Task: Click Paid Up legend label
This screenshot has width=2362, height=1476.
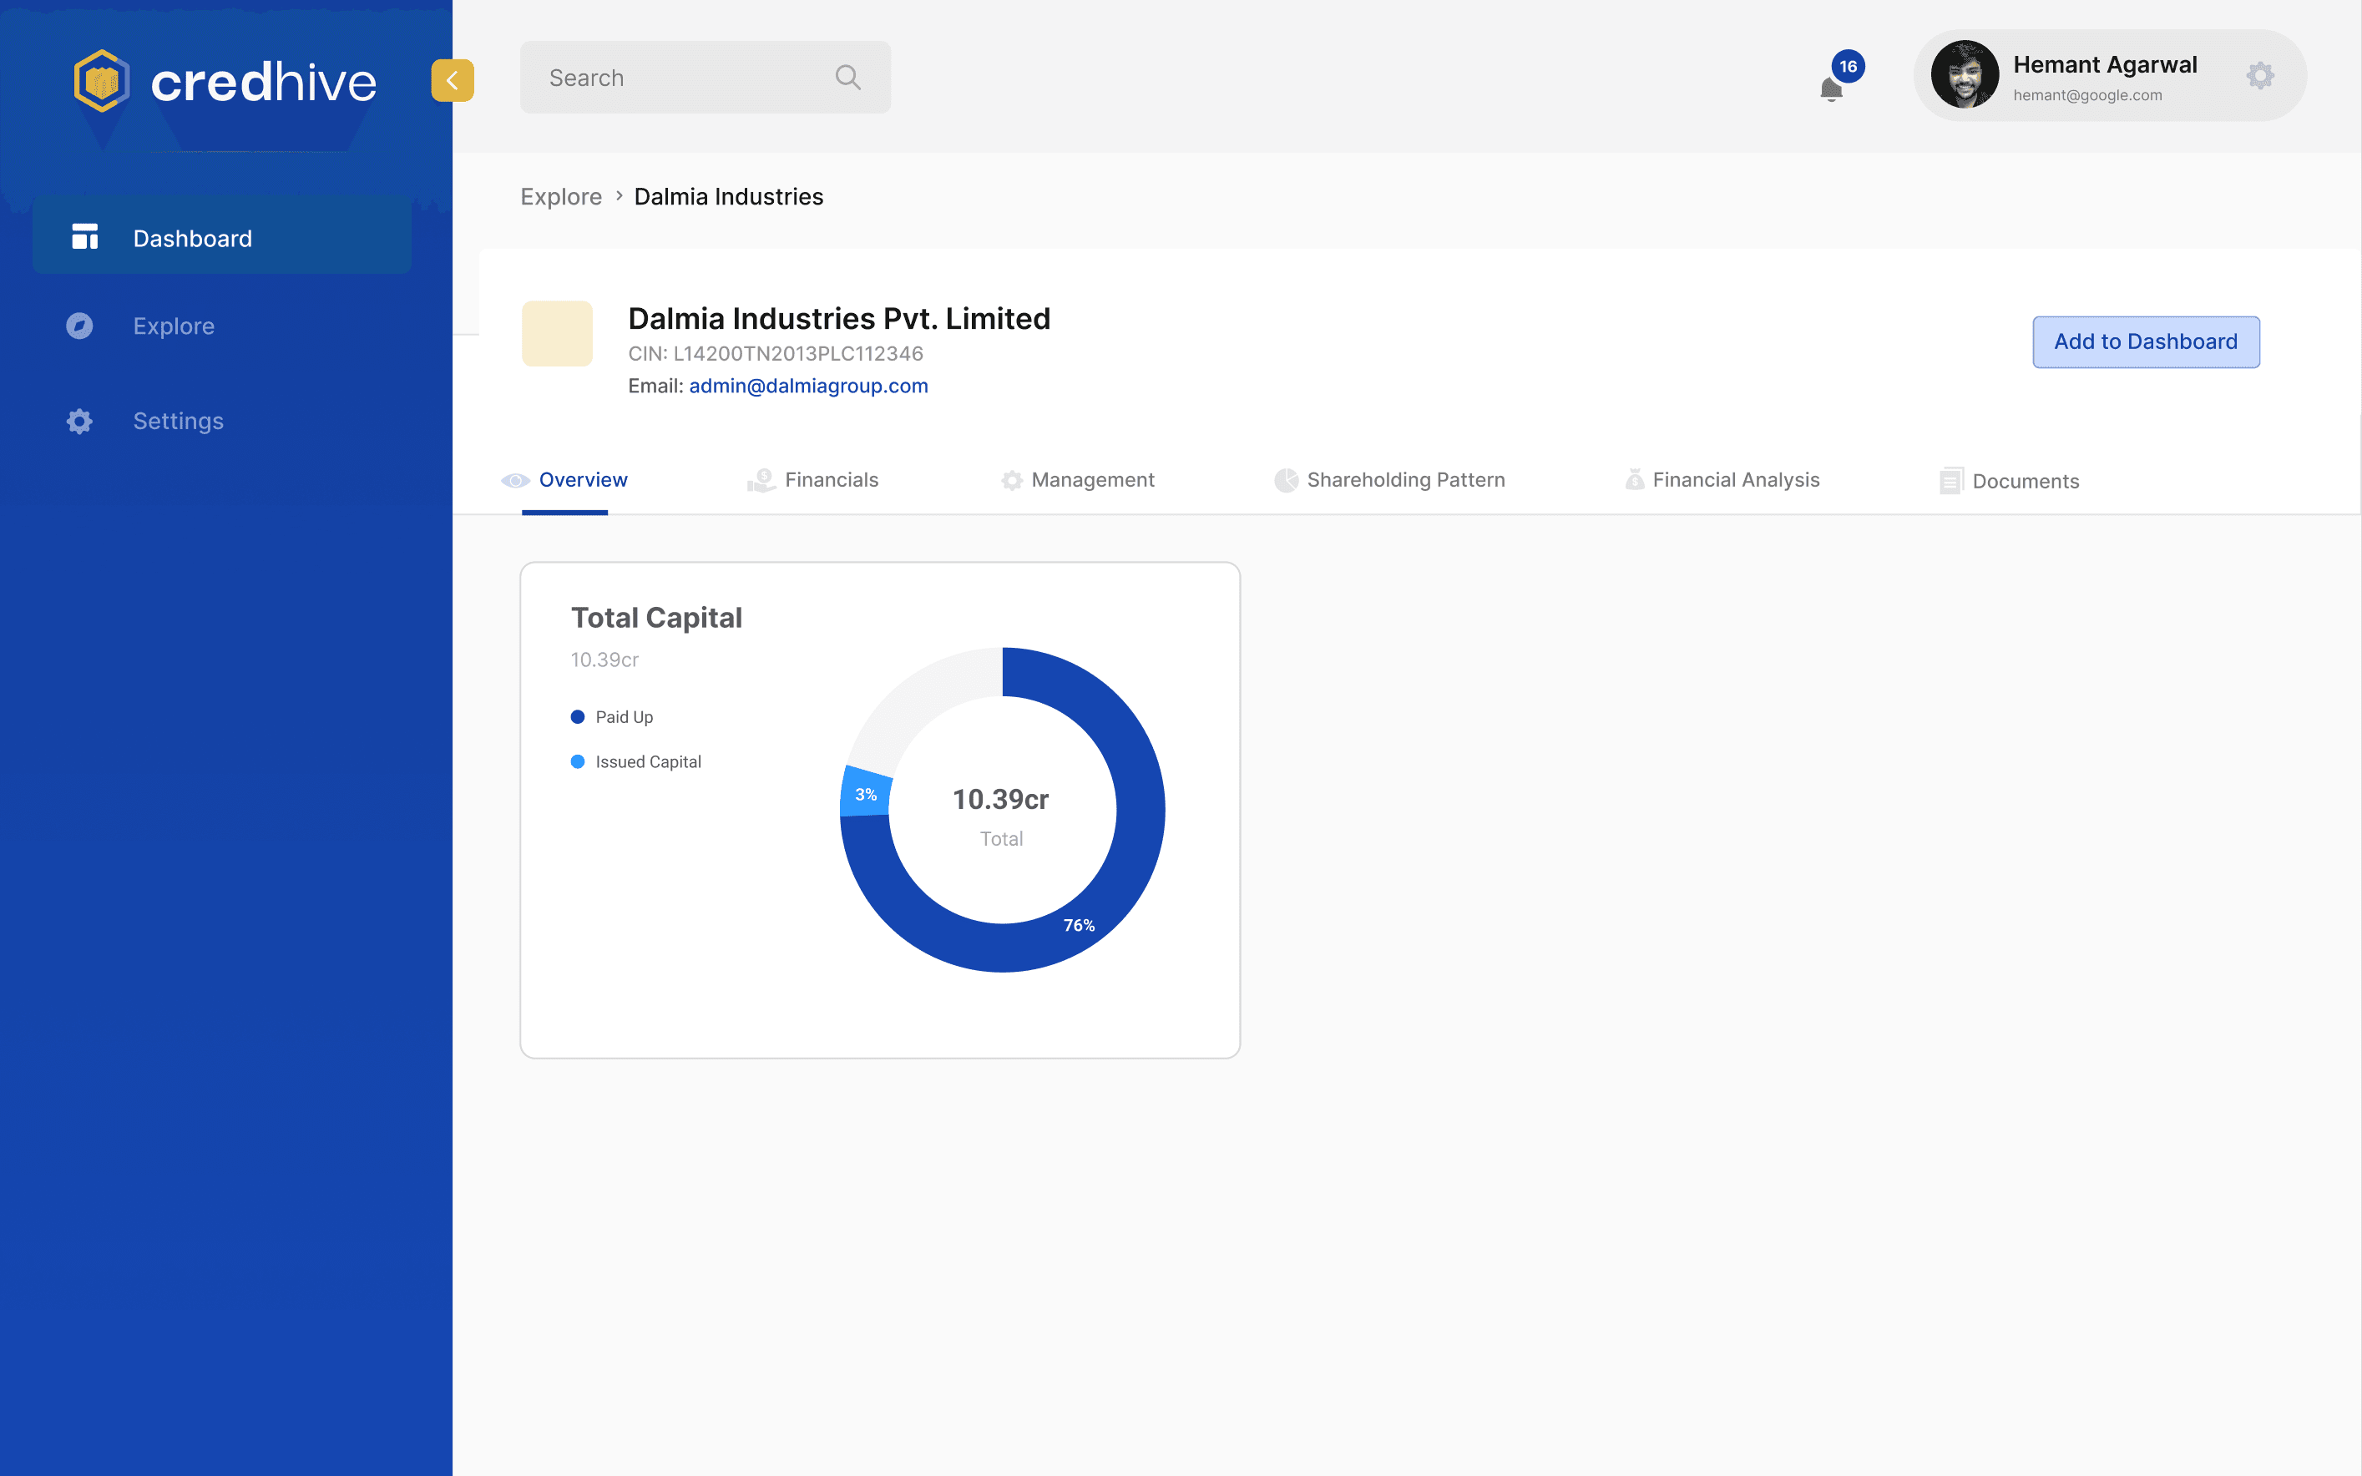Action: pyautogui.click(x=625, y=717)
